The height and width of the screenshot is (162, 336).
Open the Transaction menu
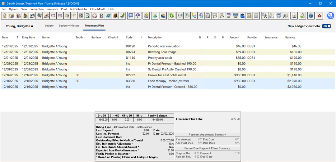click(37, 9)
